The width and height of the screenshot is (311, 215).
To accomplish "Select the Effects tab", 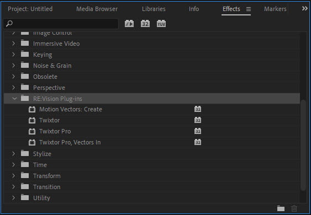I will [x=231, y=9].
